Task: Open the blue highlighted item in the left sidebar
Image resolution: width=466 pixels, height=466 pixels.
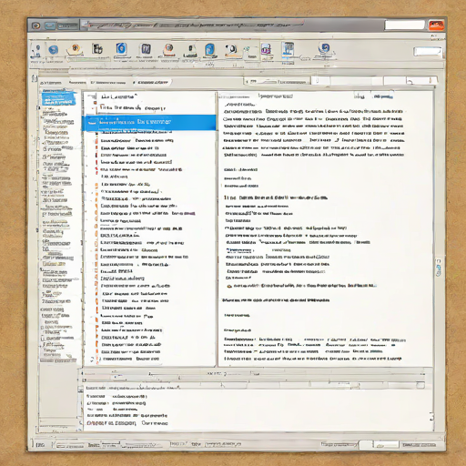Action: pos(58,98)
